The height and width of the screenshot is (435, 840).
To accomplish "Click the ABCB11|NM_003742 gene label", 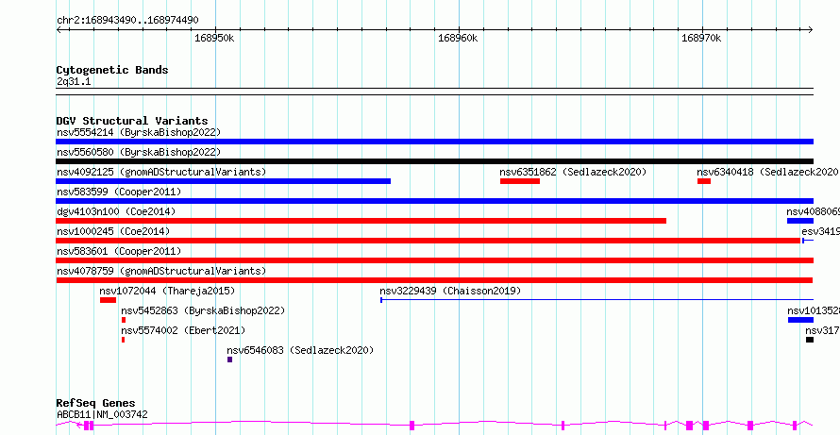I will click(102, 414).
